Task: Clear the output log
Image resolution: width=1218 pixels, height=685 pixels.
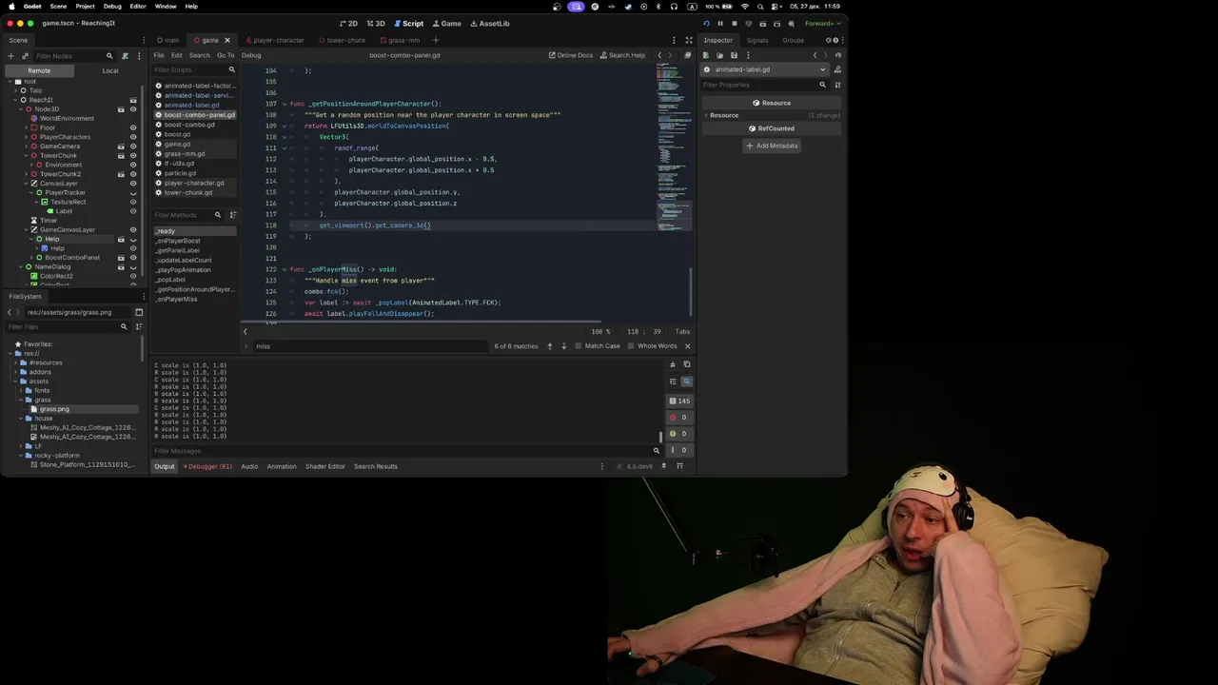Action: pos(673,364)
